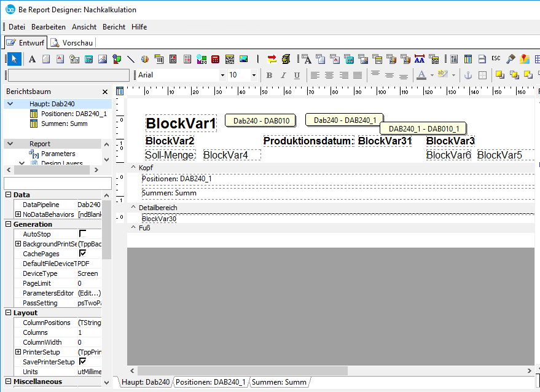Screen dimensions: 540x392
Task: Open the font size dropdown
Action: point(254,75)
